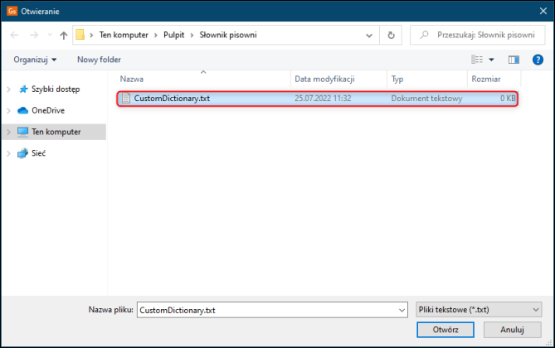Open the Organizuj menu
Screen dimensions: 555x348
pyautogui.click(x=35, y=60)
